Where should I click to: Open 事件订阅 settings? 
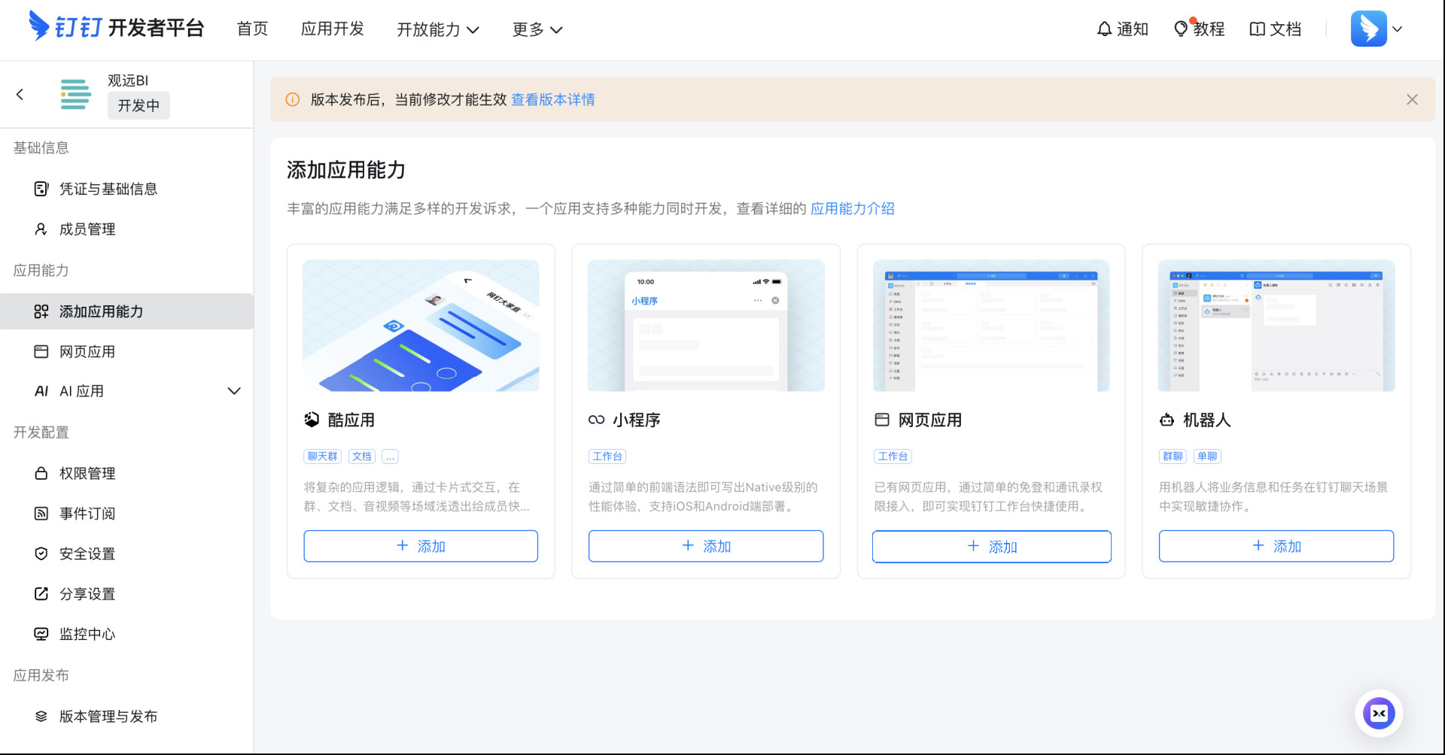[87, 514]
